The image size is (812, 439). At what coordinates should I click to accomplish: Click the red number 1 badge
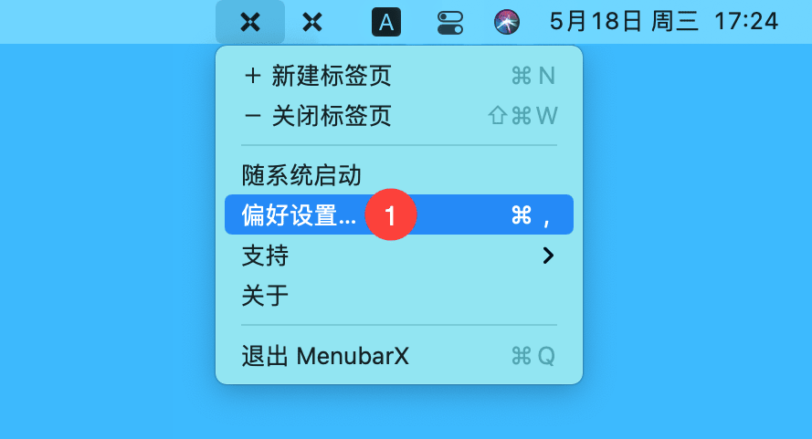click(x=390, y=214)
